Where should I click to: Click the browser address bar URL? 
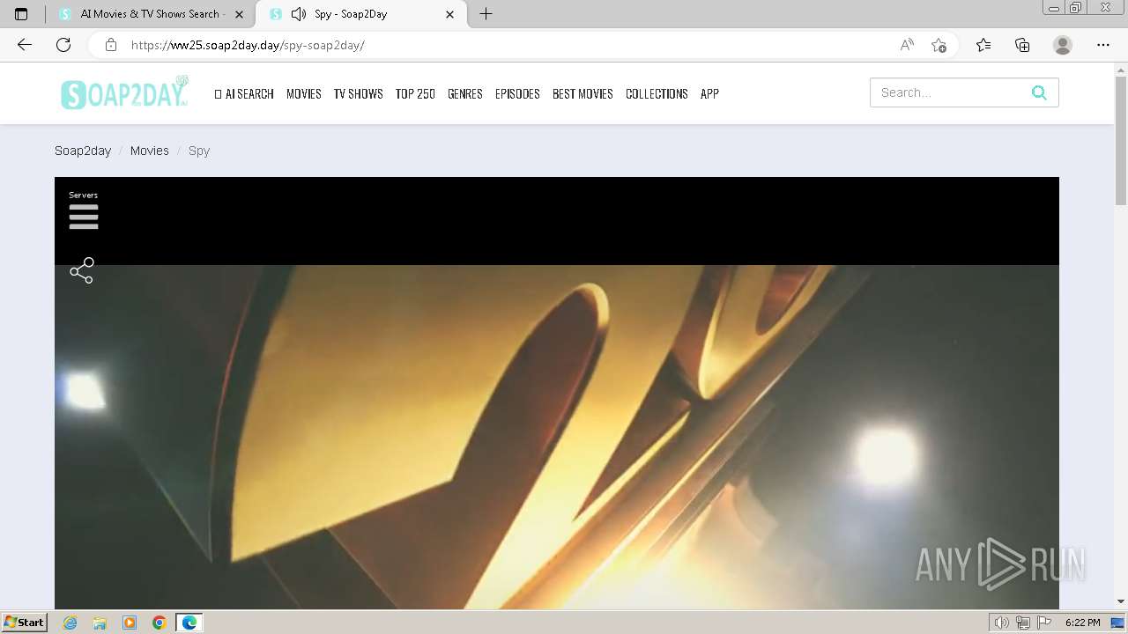[x=248, y=45]
